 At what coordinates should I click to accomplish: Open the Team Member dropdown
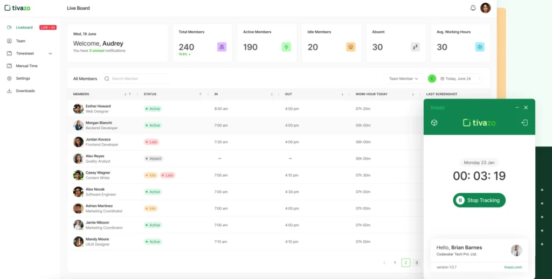point(404,79)
